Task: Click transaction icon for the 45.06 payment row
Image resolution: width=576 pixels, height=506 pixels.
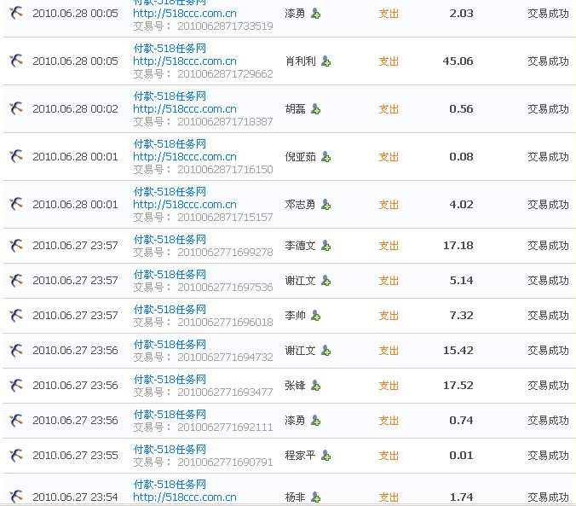Action: pyautogui.click(x=15, y=61)
